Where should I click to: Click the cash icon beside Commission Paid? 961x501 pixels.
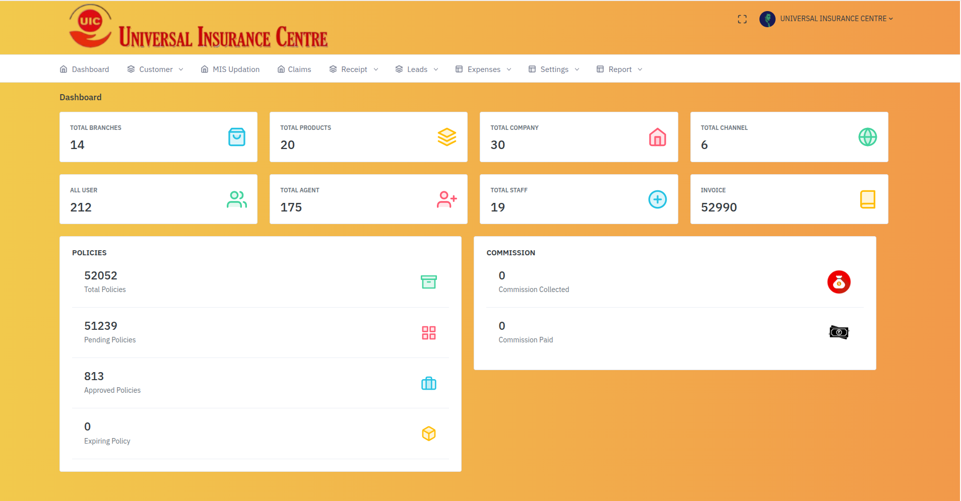(838, 332)
